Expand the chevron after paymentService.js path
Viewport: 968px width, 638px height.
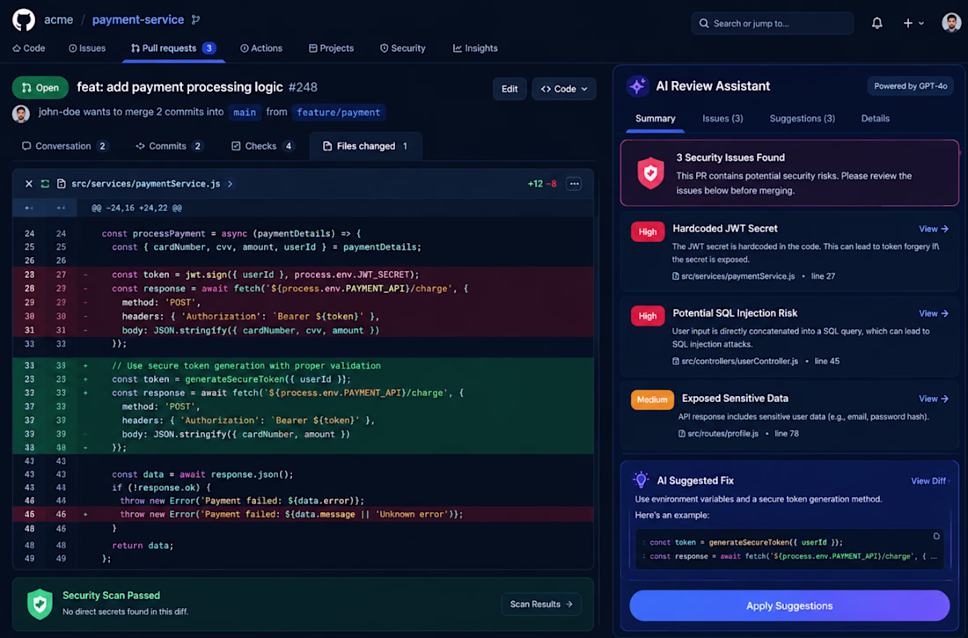coord(230,183)
